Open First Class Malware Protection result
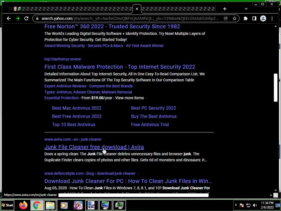 point(120,67)
